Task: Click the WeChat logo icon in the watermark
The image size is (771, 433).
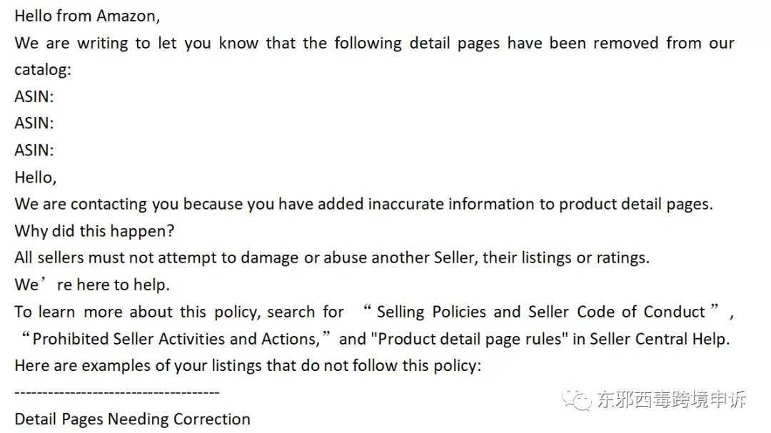Action: click(576, 399)
